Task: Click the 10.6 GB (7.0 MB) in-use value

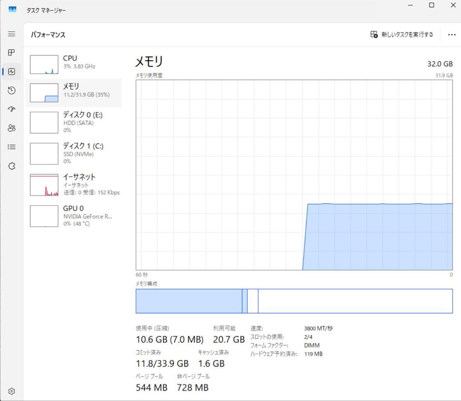Action: (169, 340)
